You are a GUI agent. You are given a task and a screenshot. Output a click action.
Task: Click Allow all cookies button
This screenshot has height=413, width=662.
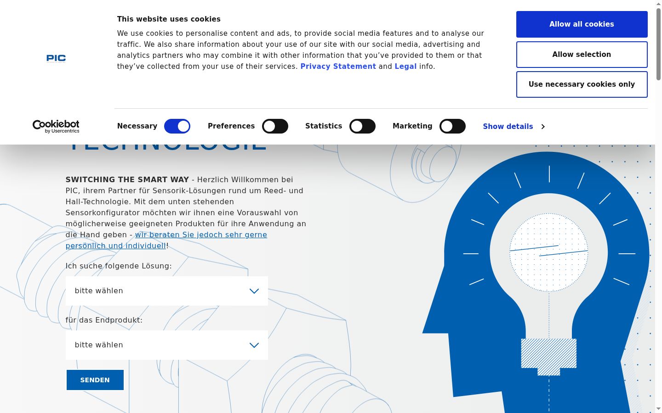(x=582, y=24)
